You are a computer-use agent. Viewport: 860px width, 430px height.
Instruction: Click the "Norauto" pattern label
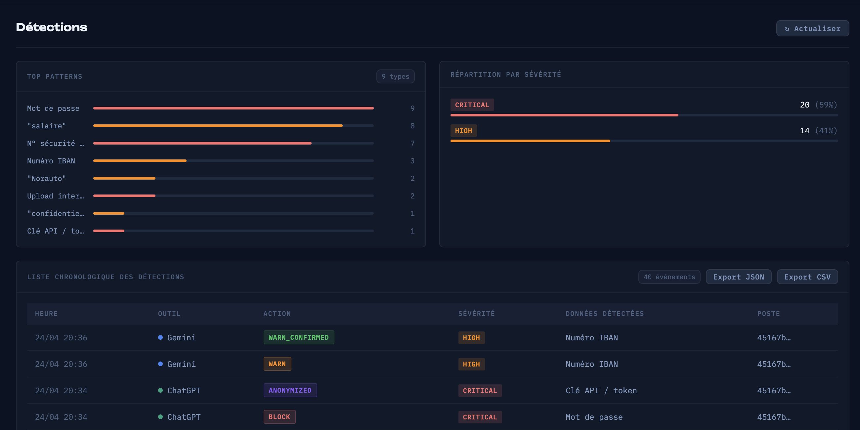46,178
